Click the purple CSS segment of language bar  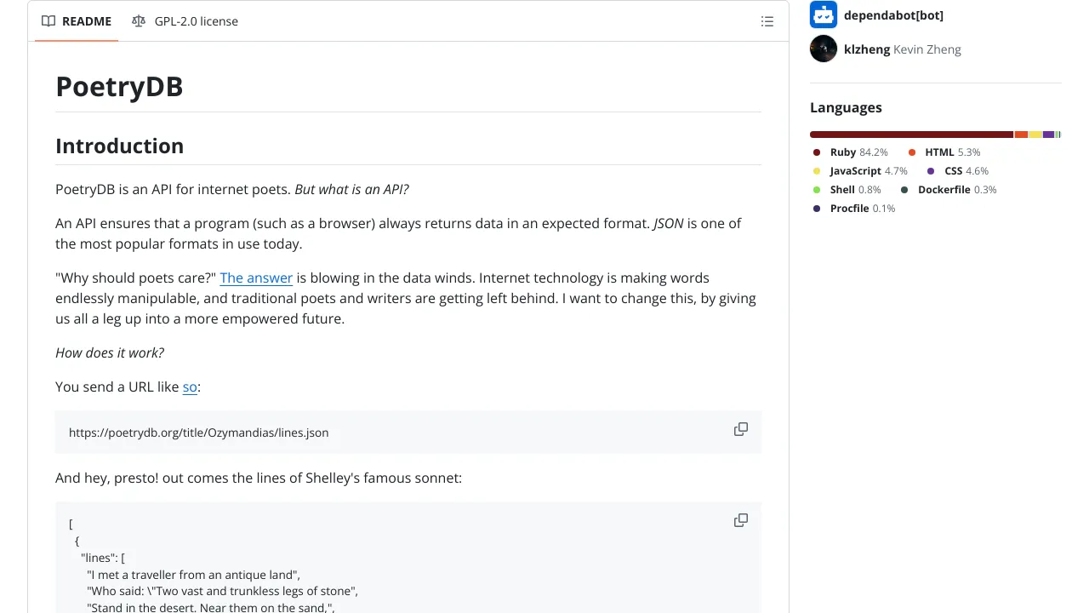(1048, 135)
